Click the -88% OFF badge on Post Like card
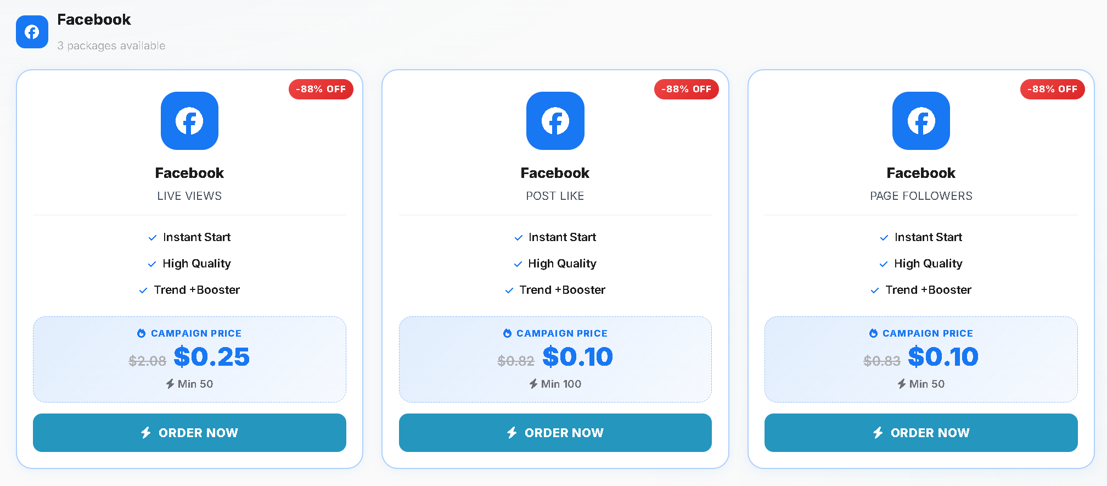Screen dimensions: 1107x486 (x=687, y=89)
